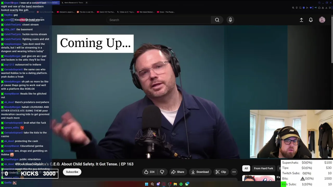Viewport: 333px width, 187px height.
Task: Select the 'From Hard Fork' chip
Action: click(264, 168)
